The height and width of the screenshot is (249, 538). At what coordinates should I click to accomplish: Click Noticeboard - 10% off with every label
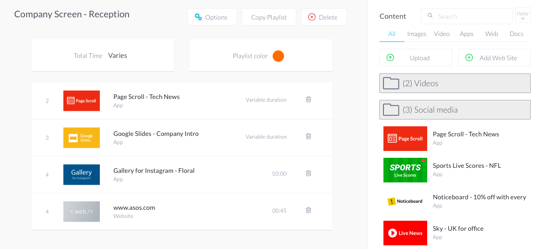[x=479, y=197]
